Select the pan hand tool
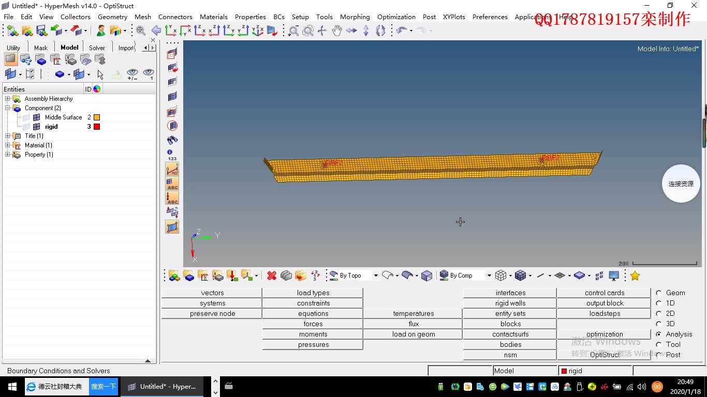 coord(337,31)
